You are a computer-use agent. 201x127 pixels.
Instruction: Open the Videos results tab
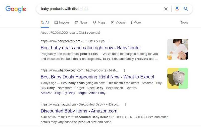click(118, 23)
